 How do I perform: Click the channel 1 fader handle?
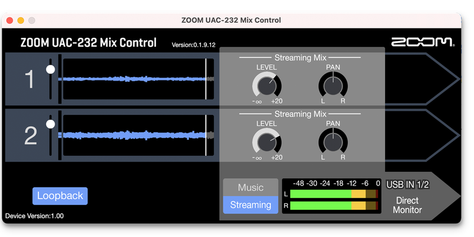tap(50, 69)
